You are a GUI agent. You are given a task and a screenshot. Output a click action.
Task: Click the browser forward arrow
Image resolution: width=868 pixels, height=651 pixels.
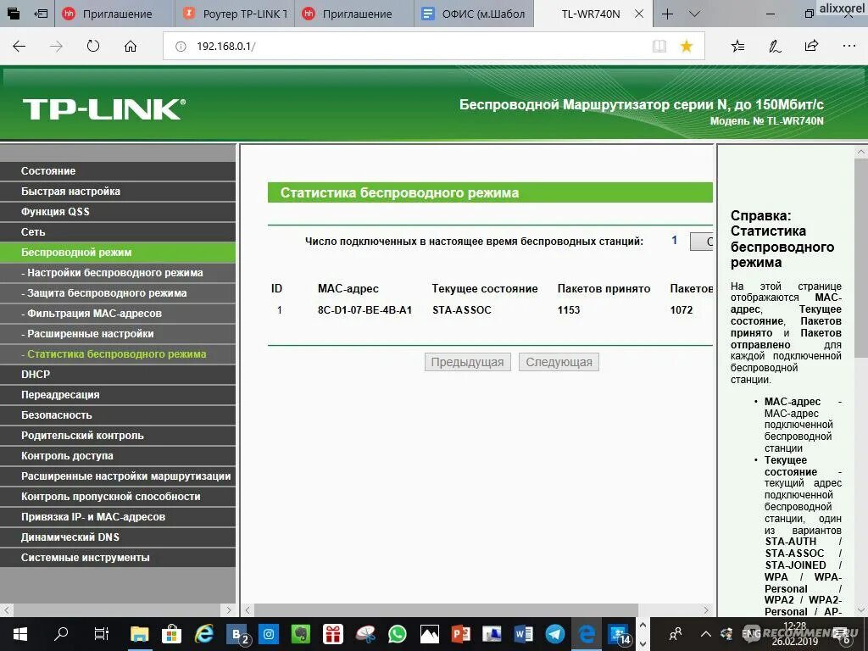[x=56, y=47]
